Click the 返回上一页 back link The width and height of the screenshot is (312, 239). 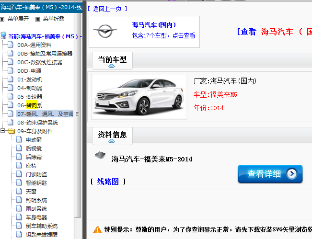pyautogui.click(x=104, y=9)
